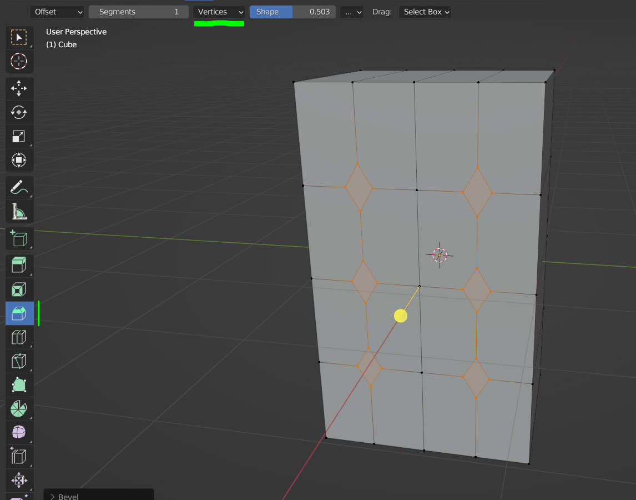636x500 pixels.
Task: Open the Offset width type dropdown
Action: 57,12
